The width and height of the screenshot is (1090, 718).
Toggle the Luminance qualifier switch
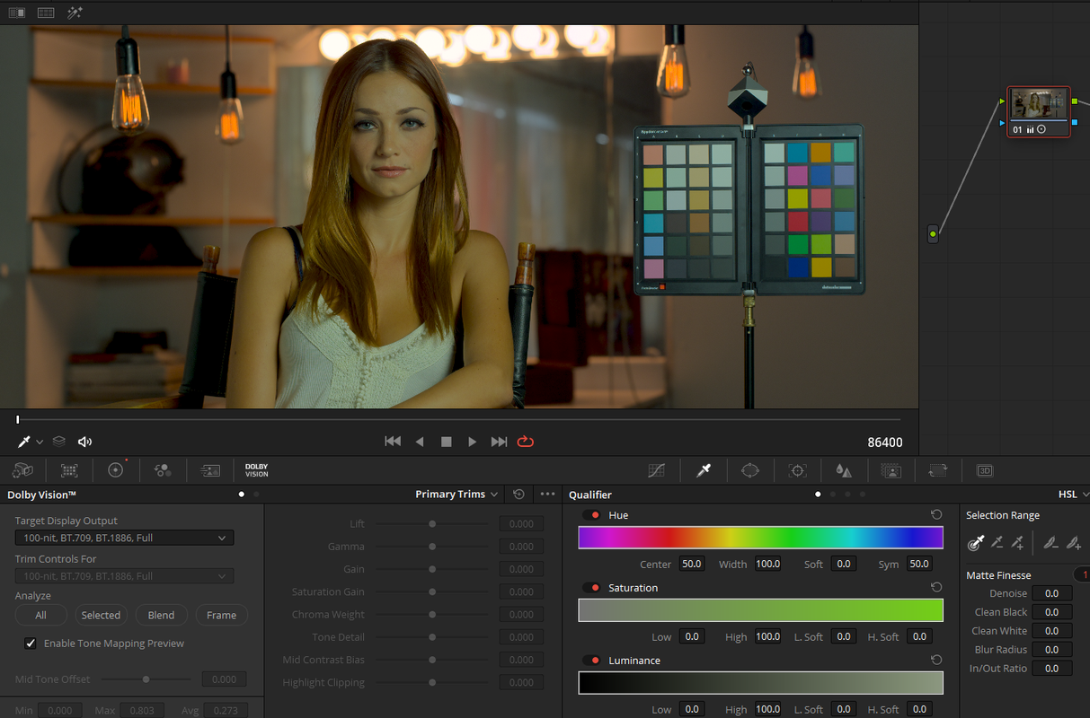[x=591, y=661]
